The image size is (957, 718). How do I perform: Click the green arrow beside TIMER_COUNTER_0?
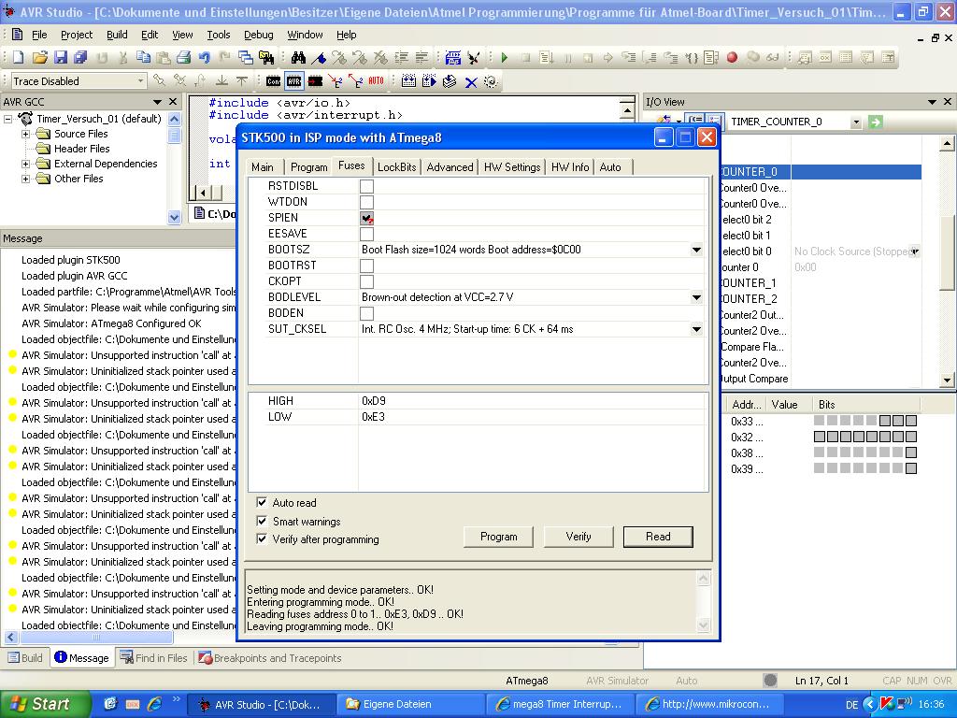[x=875, y=122]
